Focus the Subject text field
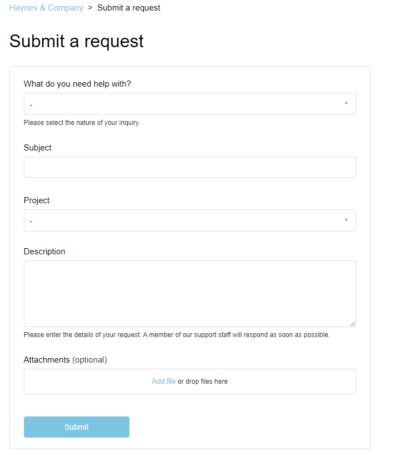The height and width of the screenshot is (457, 395). 189,167
